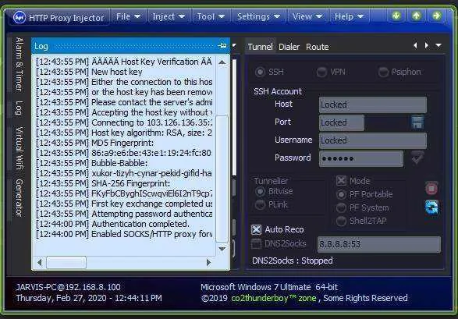Toggle the Mode checkbox
This screenshot has height=319, width=458.
pyautogui.click(x=341, y=181)
